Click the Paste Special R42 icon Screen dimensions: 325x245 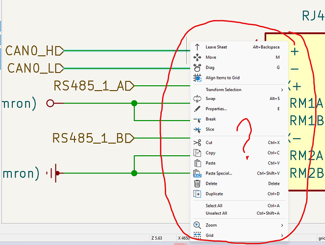(x=197, y=173)
